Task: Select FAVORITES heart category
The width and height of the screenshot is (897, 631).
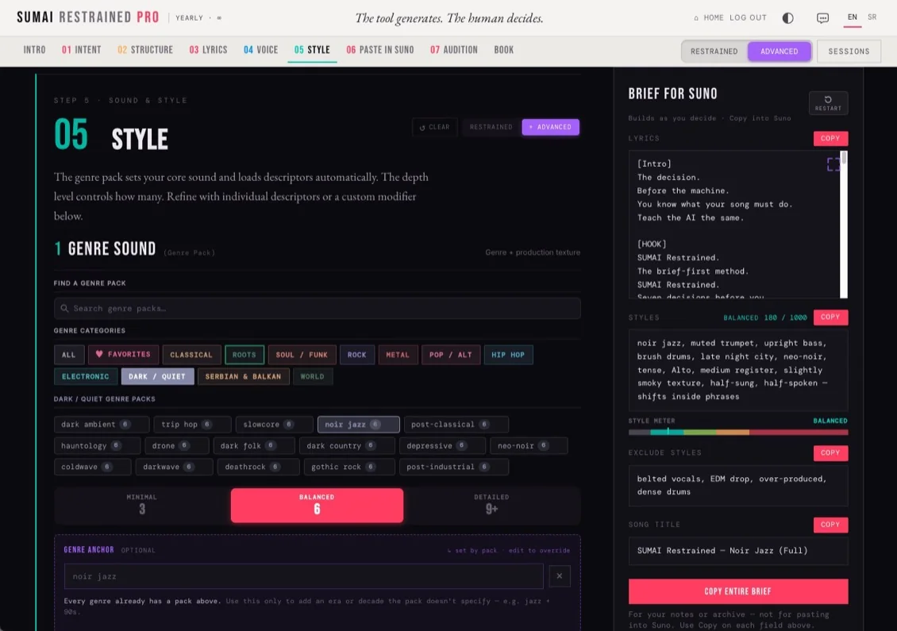Action: 123,355
